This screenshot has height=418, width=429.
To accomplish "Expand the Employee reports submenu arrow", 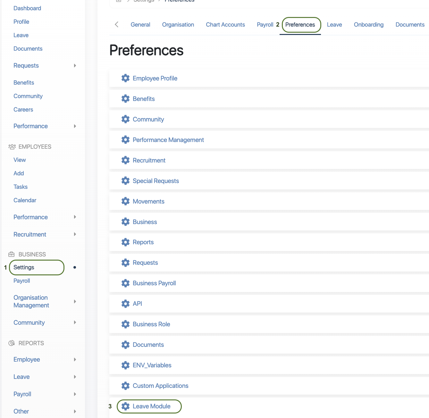I will click(75, 360).
